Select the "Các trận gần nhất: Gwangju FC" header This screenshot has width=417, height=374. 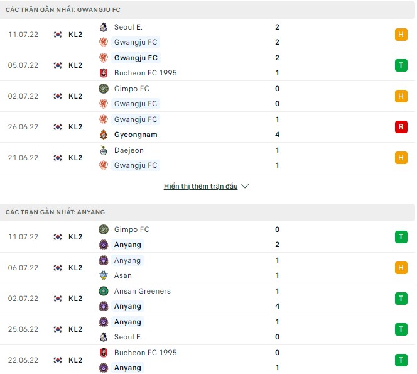[x=64, y=9]
